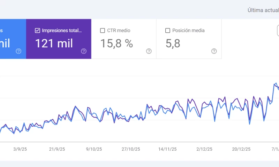Open help icon on Posición media card

pos(214,51)
